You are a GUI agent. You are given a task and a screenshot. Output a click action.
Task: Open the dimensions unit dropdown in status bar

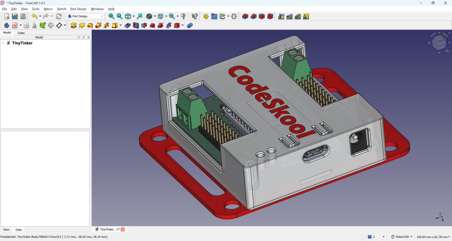pos(433,237)
